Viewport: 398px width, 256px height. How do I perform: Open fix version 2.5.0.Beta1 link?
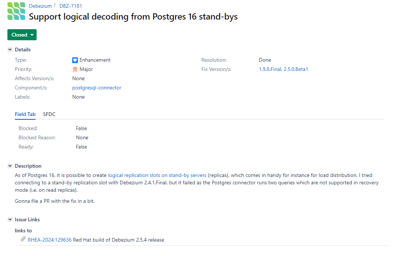[296, 69]
